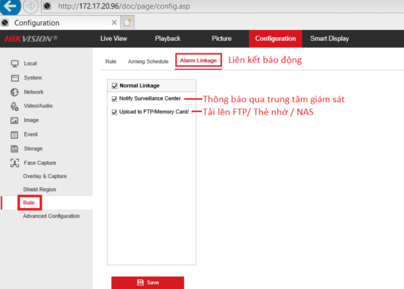Open Storage settings via its icon
Image resolution: width=404 pixels, height=289 pixels.
click(15, 148)
